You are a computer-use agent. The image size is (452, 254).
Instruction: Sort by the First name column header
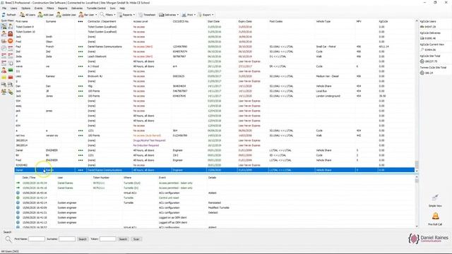(x=22, y=22)
